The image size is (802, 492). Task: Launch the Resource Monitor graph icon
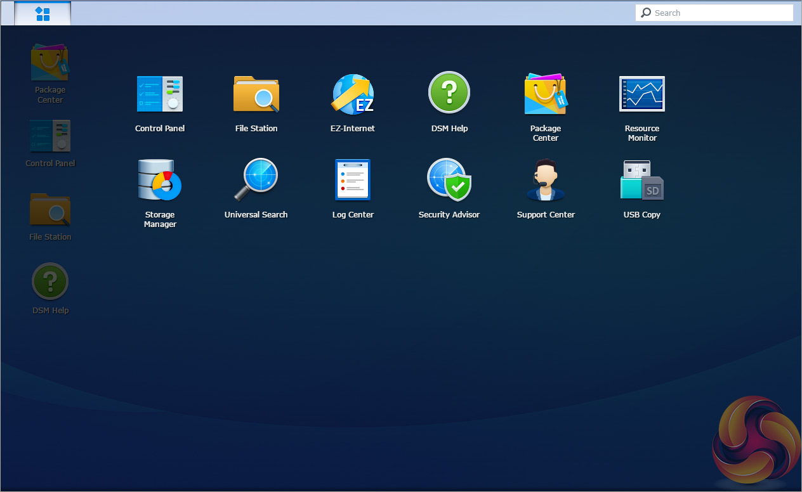click(x=642, y=94)
